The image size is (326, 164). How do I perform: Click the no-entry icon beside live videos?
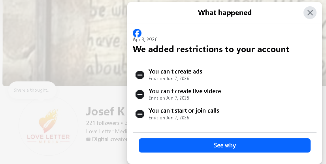tap(140, 94)
